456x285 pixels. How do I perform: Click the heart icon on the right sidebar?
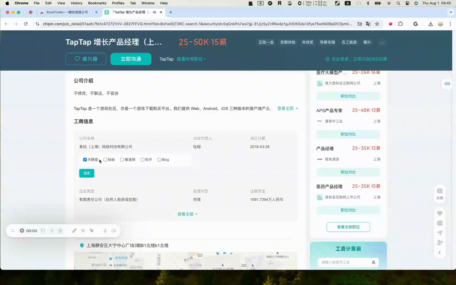click(x=440, y=213)
